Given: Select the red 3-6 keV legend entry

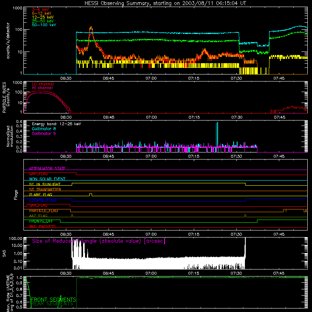Looking at the screenshot, I should [41, 9].
